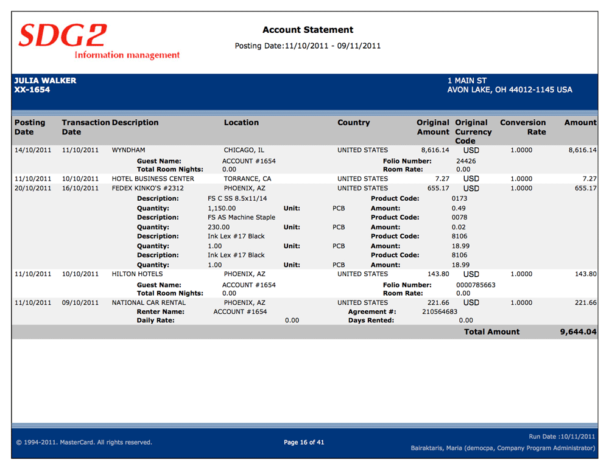Image resolution: width=609 pixels, height=469 pixels.
Task: Select the item "FS AS Machine Staple"
Action: (241, 218)
